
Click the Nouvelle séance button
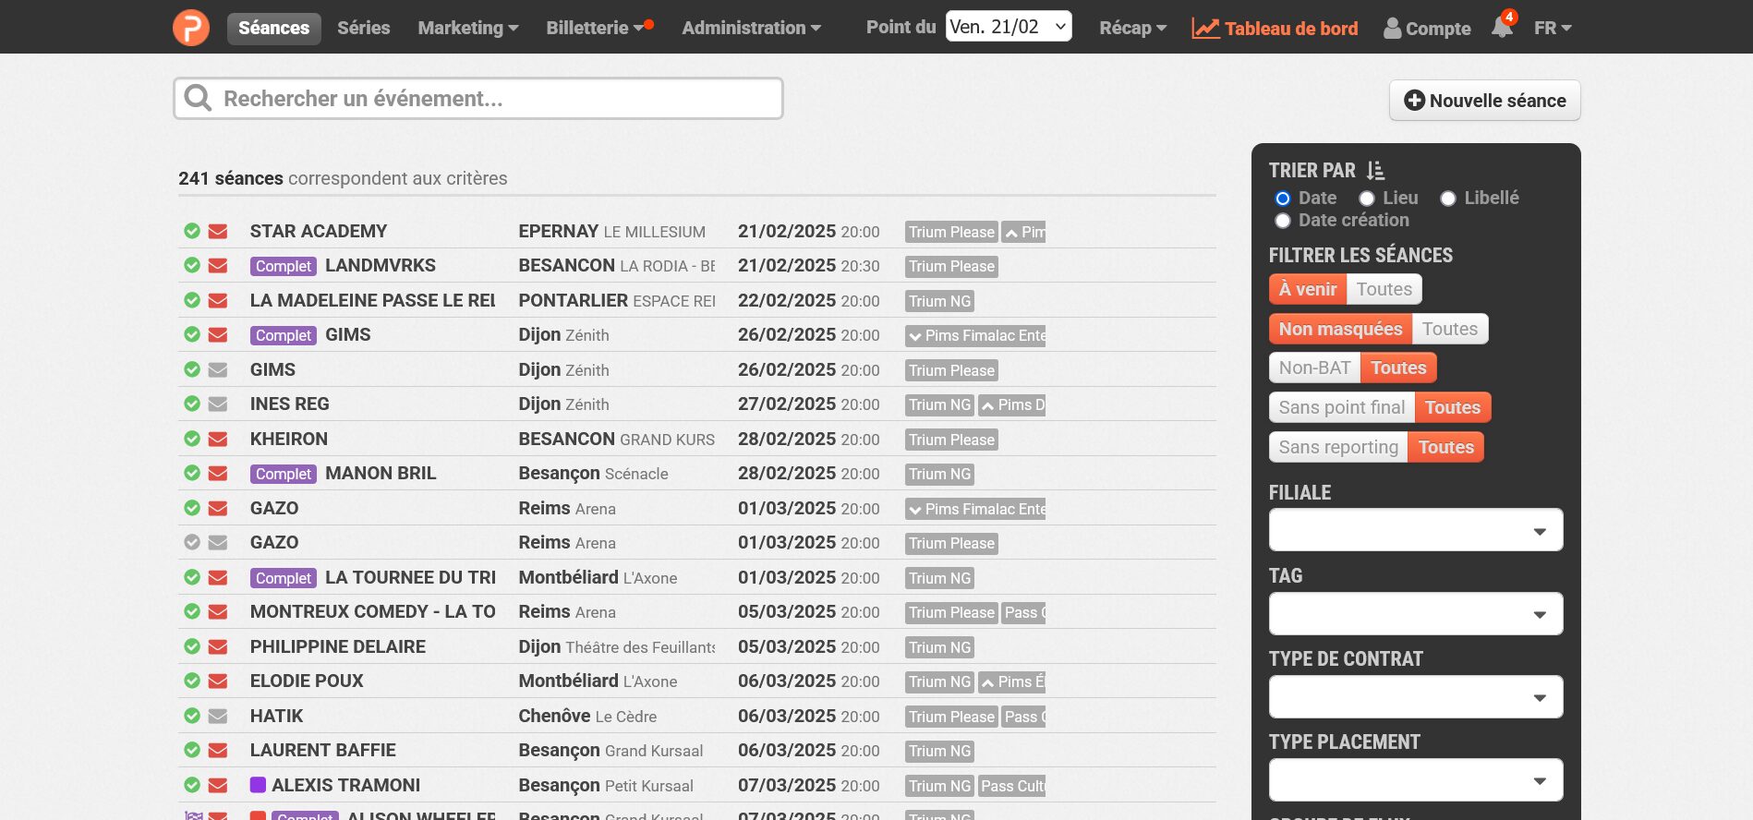coord(1485,101)
